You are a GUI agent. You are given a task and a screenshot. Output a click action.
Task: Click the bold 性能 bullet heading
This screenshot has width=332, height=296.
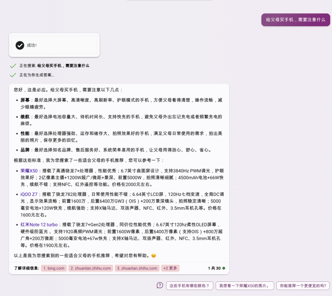25,133
